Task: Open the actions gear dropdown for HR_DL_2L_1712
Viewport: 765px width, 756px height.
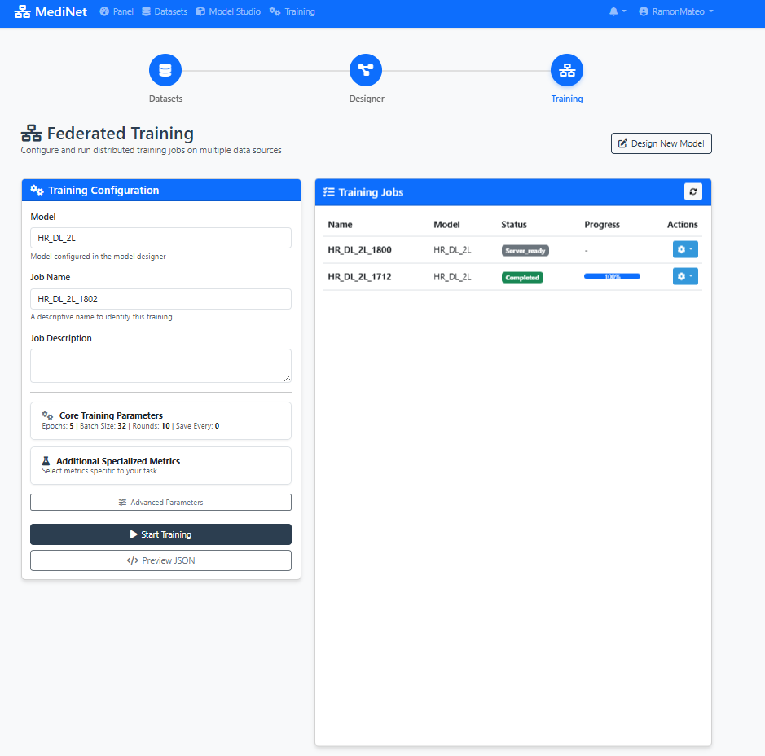Action: click(685, 276)
